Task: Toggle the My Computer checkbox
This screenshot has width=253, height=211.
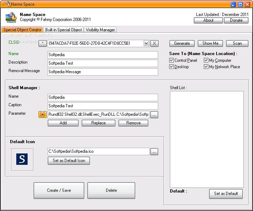Action: (206, 60)
